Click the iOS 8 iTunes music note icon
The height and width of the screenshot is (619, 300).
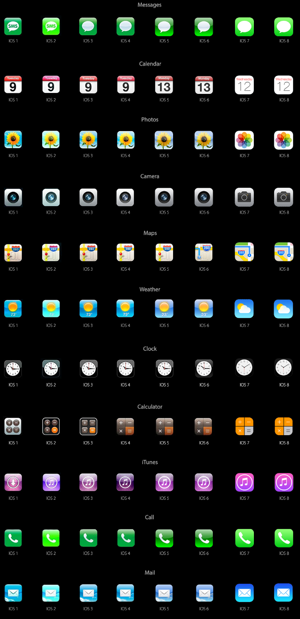click(x=284, y=482)
